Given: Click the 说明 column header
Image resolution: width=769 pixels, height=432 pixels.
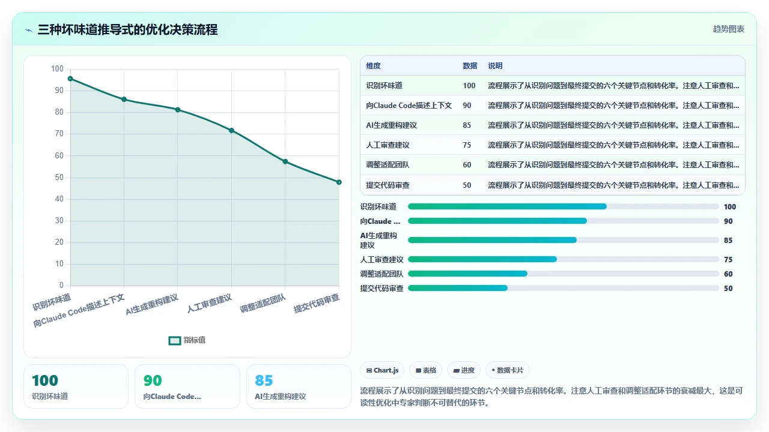Looking at the screenshot, I should 495,66.
